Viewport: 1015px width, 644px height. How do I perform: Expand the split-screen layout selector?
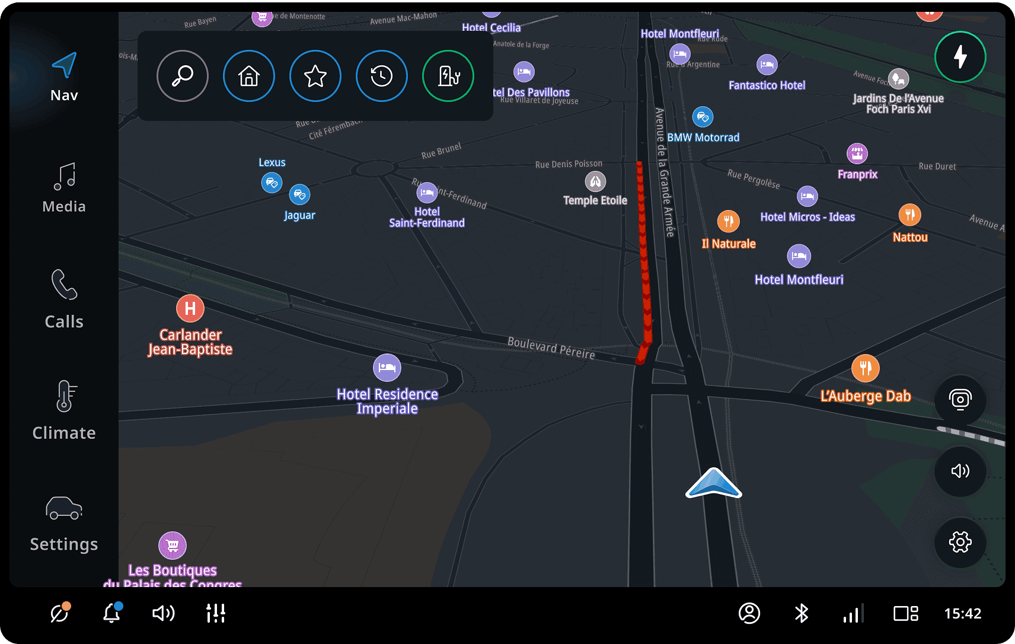click(905, 613)
